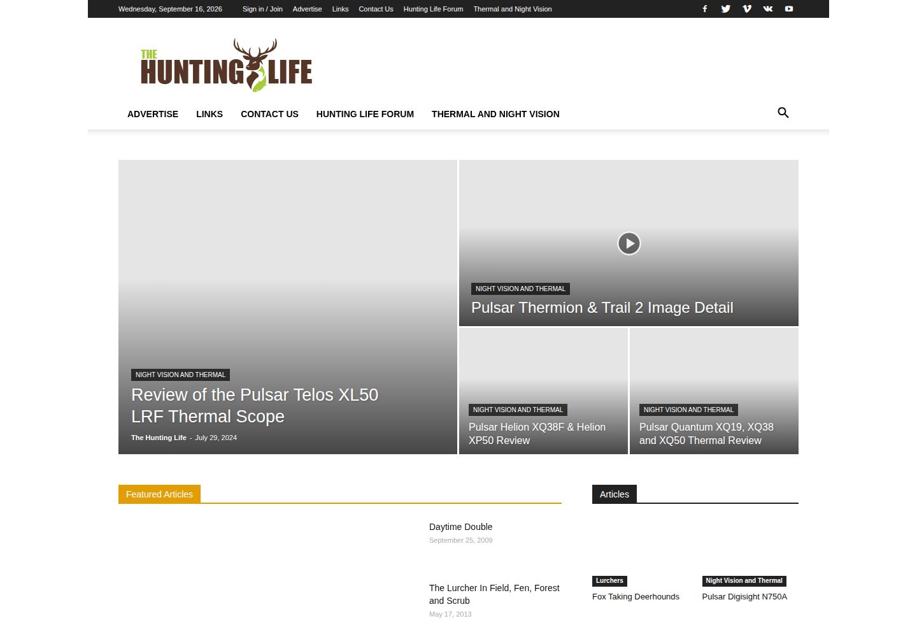Open Advertise in the top bar

click(307, 9)
